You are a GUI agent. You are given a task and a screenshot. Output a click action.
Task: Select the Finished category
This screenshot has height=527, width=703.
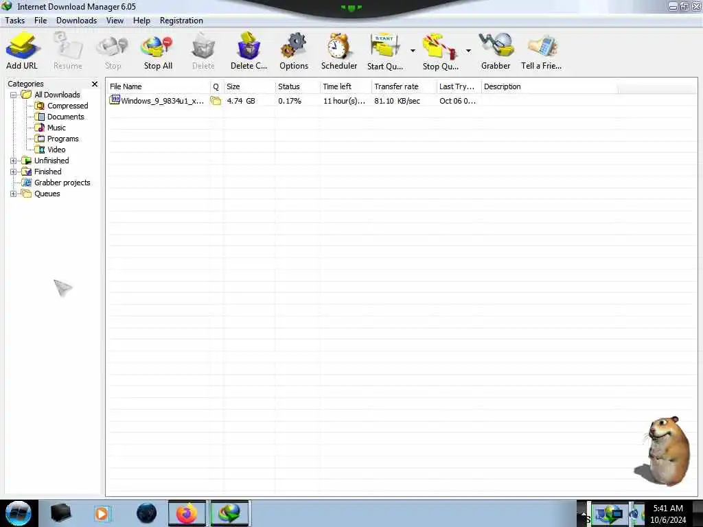[x=47, y=172]
